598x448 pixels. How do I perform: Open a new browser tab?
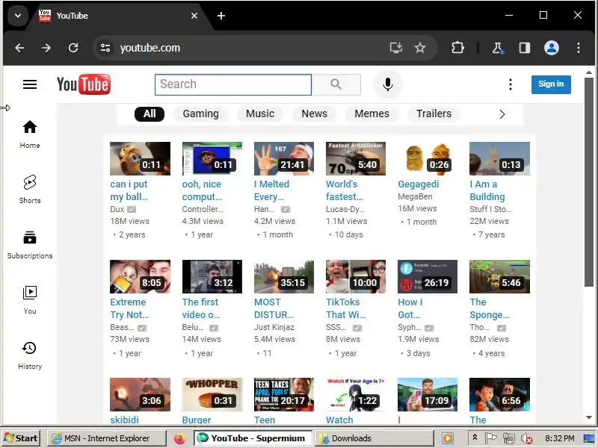click(221, 16)
